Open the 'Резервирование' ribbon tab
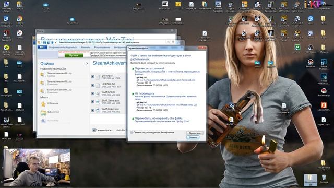The height and width of the screenshot is (188, 334). tap(102, 48)
